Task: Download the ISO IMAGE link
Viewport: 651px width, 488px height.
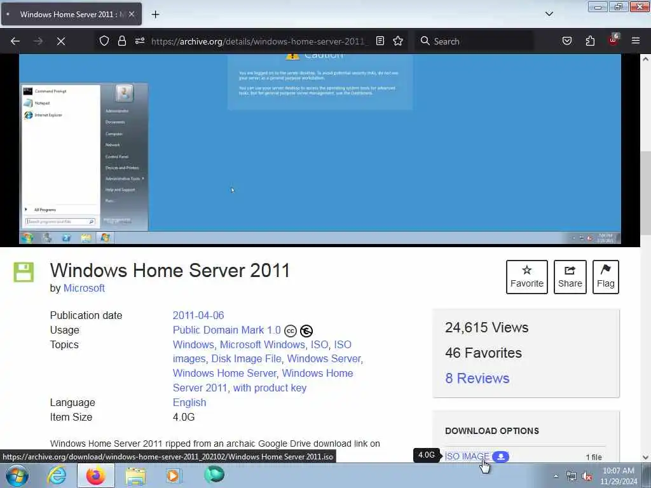Action: (x=467, y=456)
